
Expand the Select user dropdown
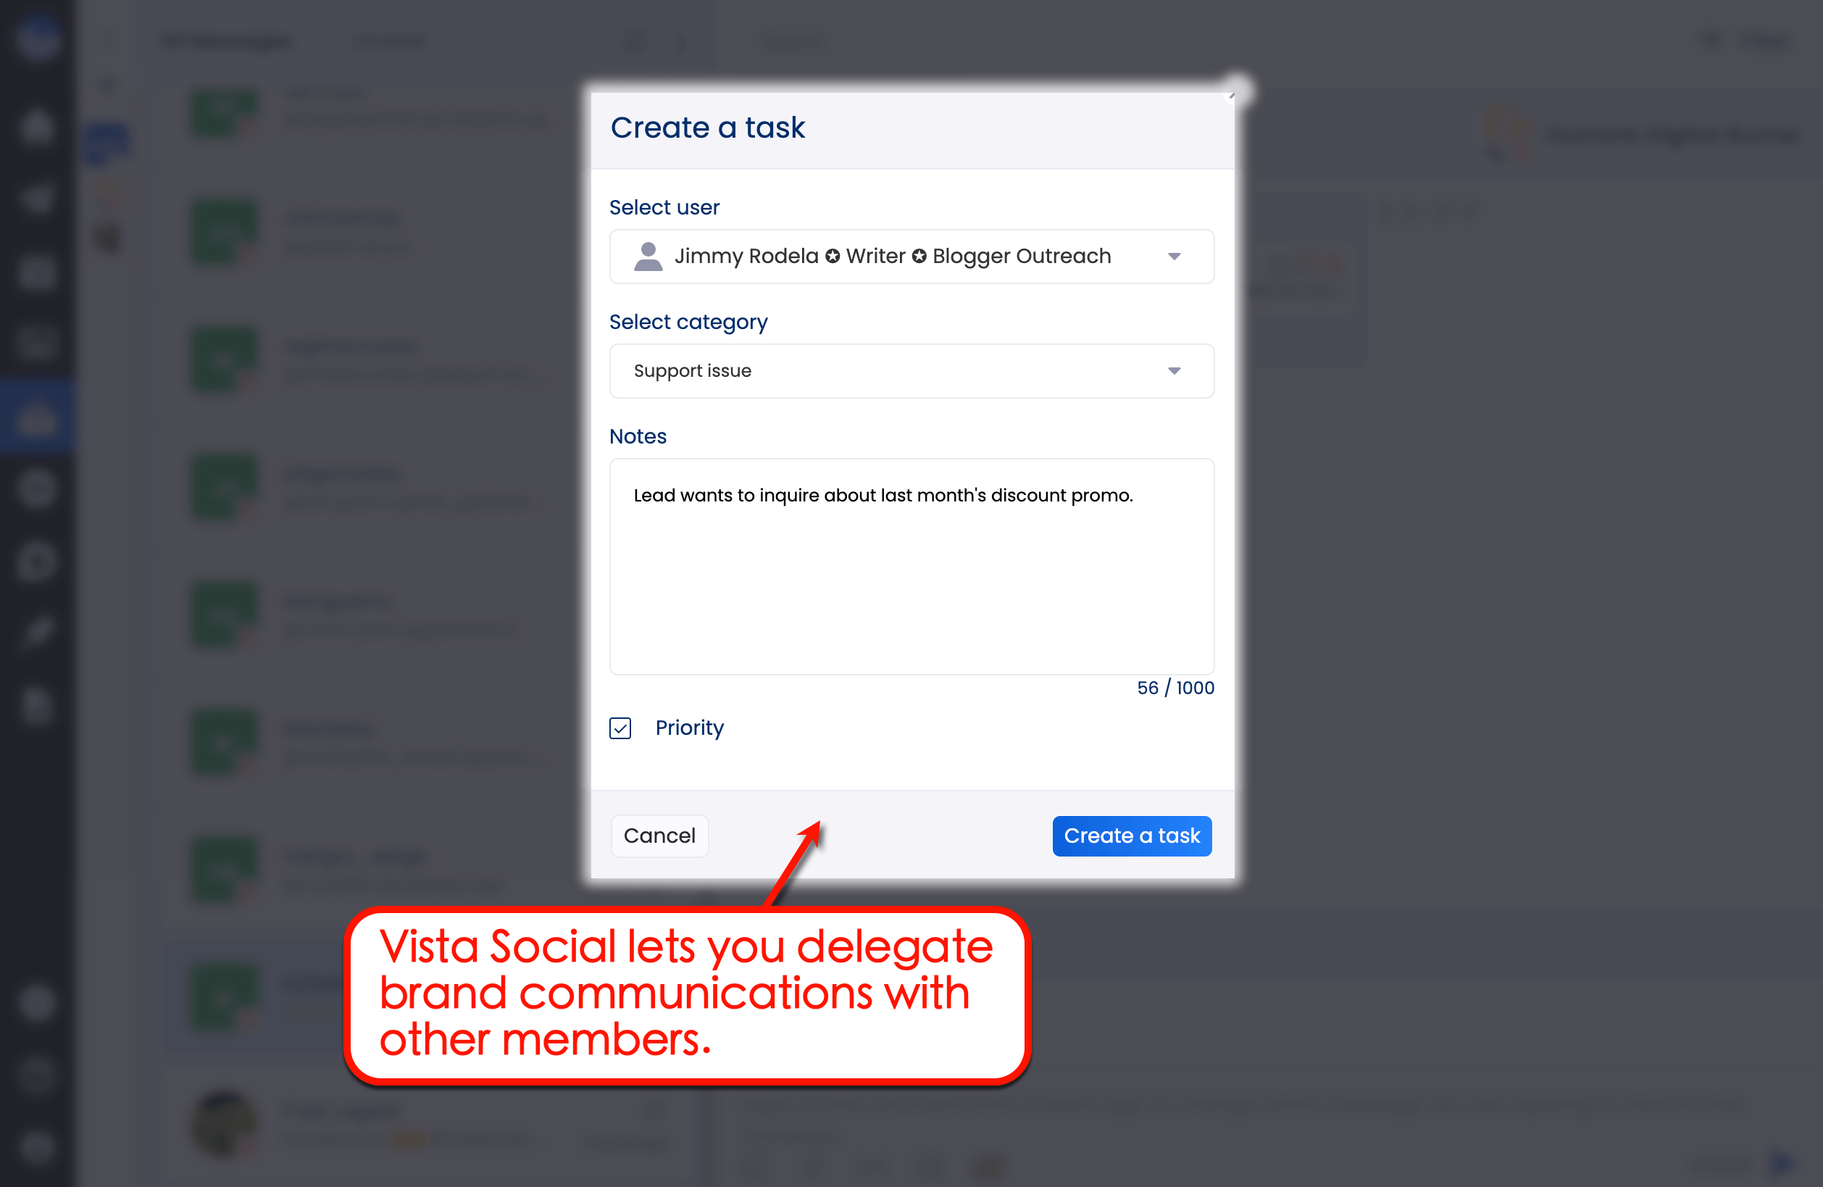tap(1176, 256)
